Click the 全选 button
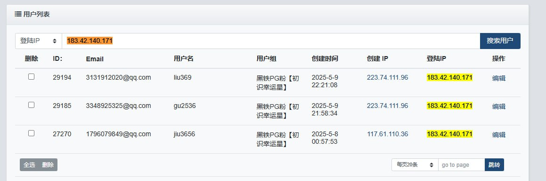 click(x=29, y=165)
